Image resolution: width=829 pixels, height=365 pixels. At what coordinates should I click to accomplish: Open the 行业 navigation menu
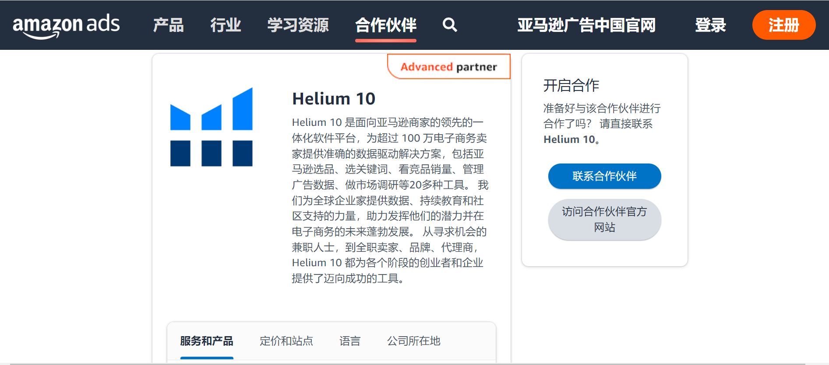(x=226, y=26)
